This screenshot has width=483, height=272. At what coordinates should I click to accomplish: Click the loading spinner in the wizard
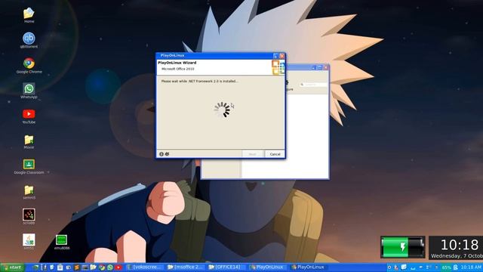tap(222, 110)
